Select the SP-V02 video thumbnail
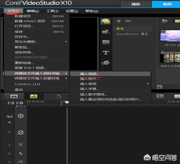Viewport: 180px width, 164px height. click(x=170, y=36)
